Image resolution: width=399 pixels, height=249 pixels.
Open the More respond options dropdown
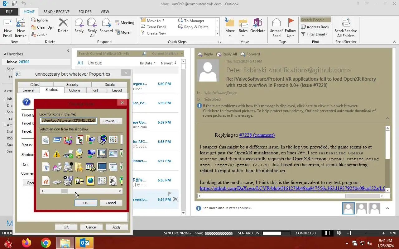pos(123,32)
